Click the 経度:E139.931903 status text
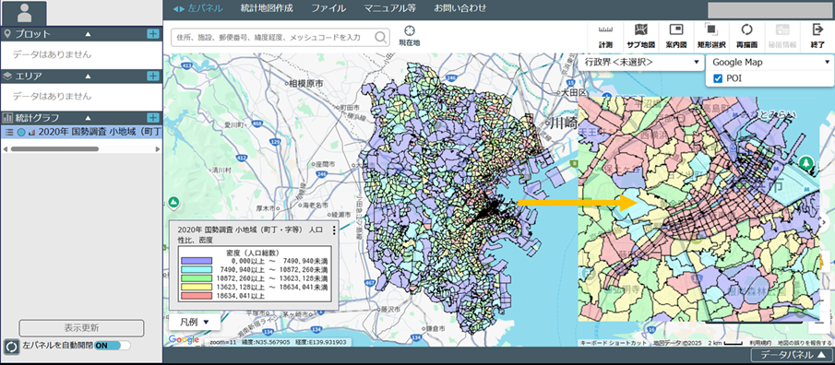 [x=320, y=342]
